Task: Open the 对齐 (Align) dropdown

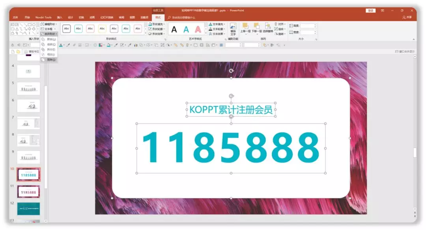Action: click(x=280, y=24)
